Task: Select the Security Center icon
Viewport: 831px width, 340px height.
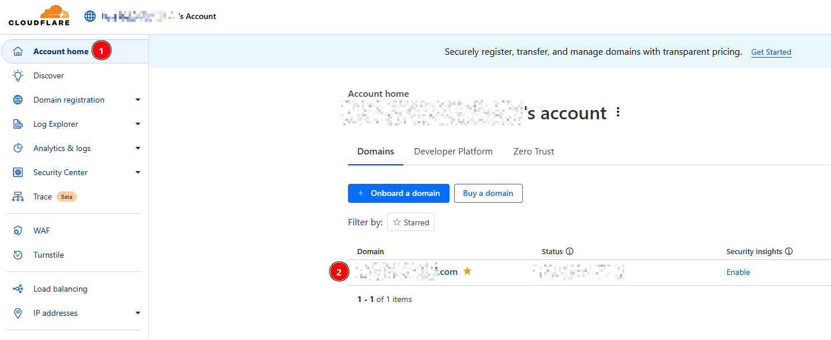Action: 18,172
